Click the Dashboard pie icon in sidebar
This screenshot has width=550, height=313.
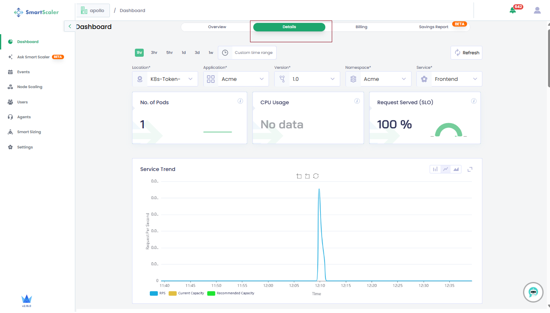click(10, 42)
